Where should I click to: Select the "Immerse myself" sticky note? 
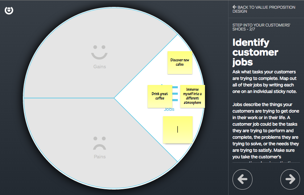pyautogui.click(x=192, y=96)
